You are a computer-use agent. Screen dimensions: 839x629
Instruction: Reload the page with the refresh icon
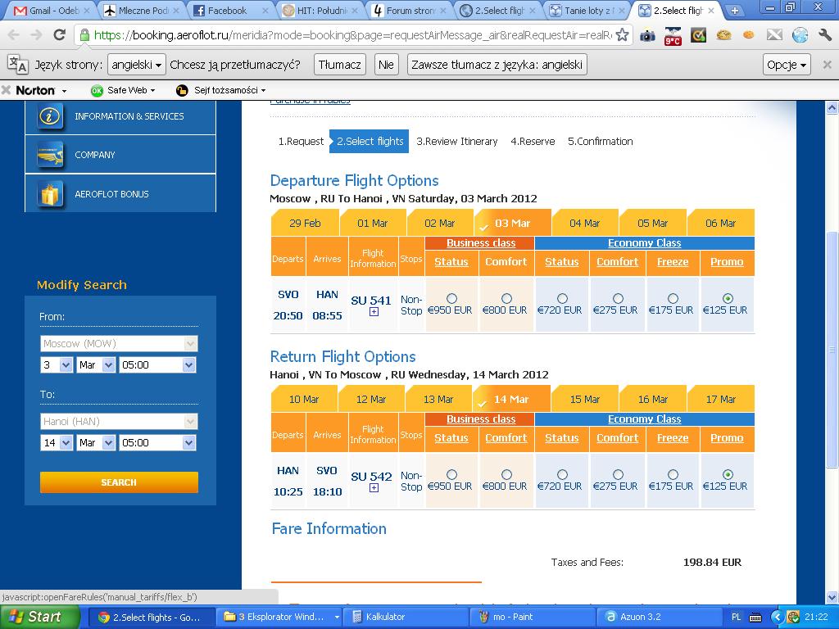click(x=59, y=35)
